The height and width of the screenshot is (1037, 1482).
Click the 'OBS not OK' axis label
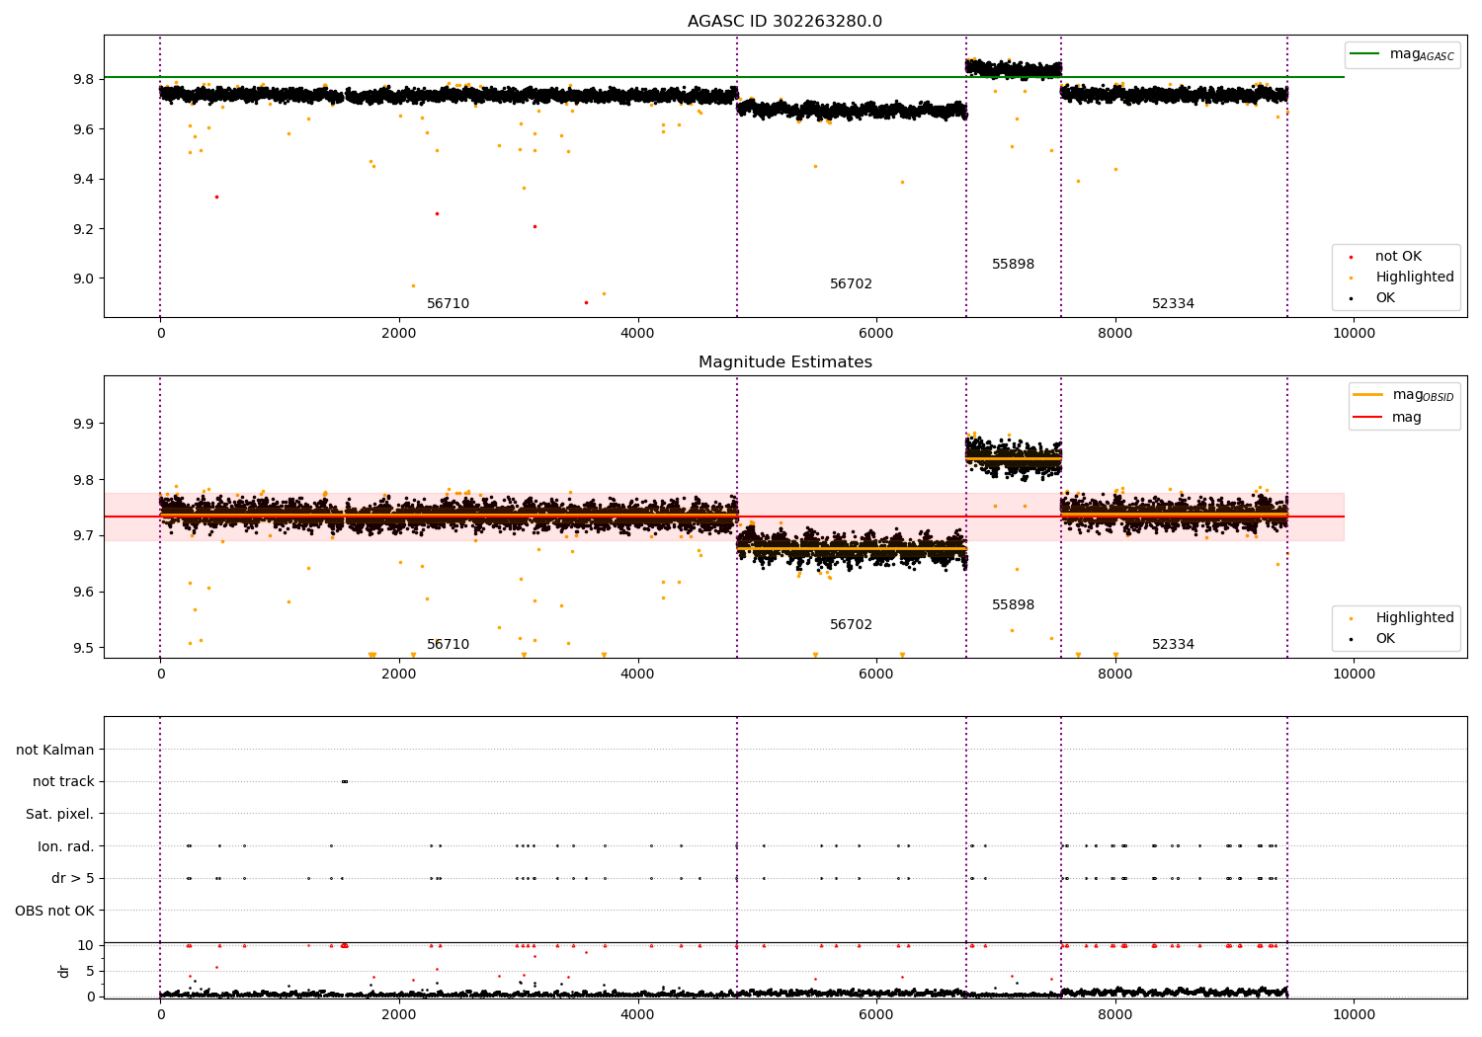point(55,911)
